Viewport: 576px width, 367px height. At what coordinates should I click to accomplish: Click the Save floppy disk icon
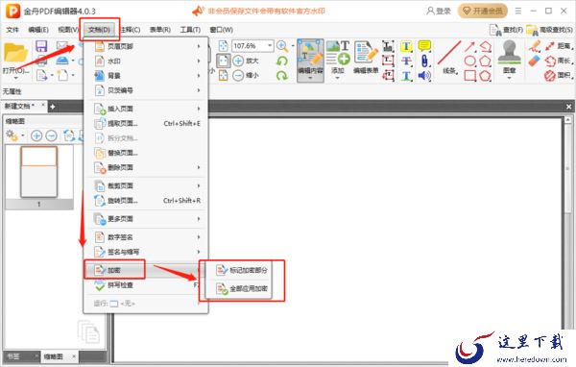pos(41,46)
